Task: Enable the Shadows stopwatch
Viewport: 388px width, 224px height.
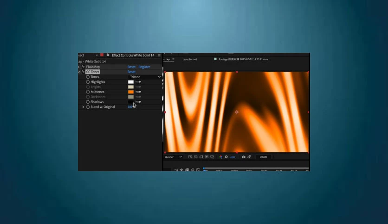Action: pyautogui.click(x=88, y=102)
